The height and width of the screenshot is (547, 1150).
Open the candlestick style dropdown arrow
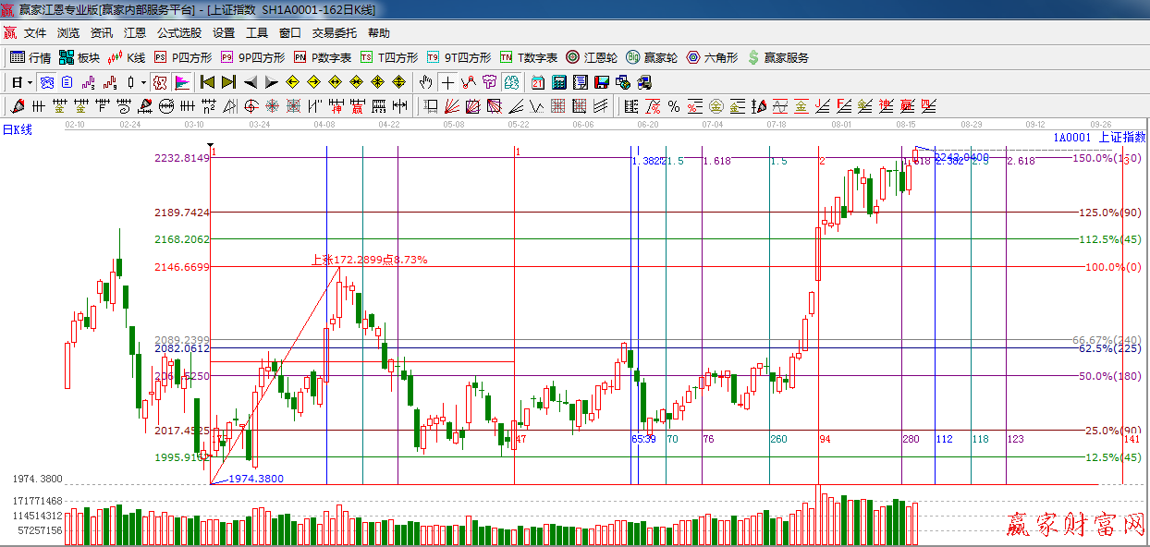(x=143, y=82)
